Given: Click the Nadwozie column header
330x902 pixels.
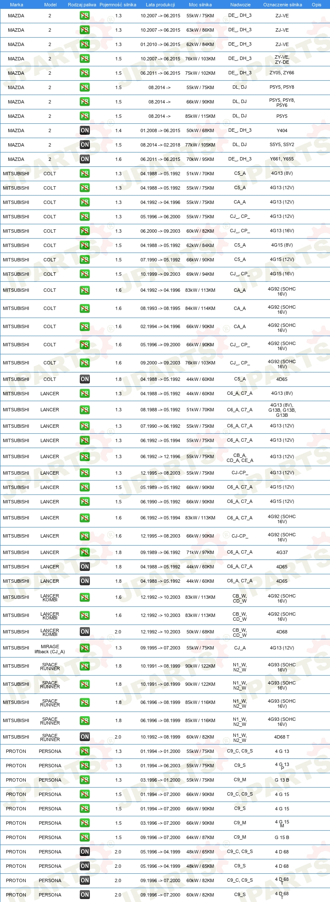Looking at the screenshot, I should click(241, 5).
